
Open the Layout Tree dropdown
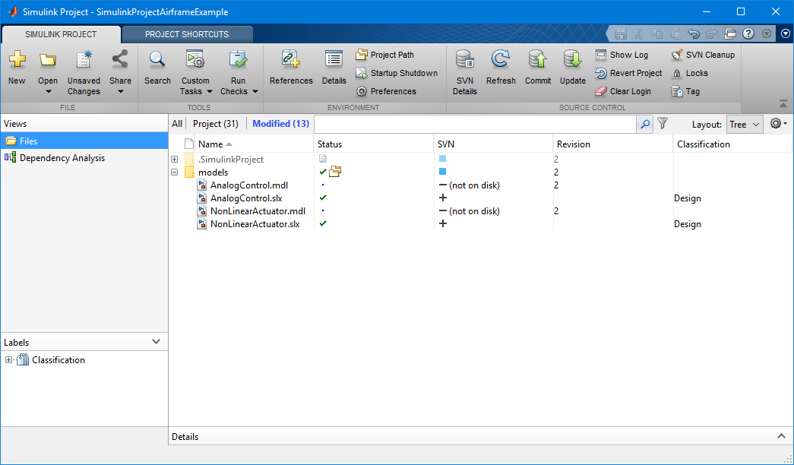coord(745,125)
